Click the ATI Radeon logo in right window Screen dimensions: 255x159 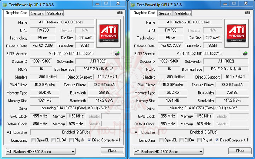[237, 33]
